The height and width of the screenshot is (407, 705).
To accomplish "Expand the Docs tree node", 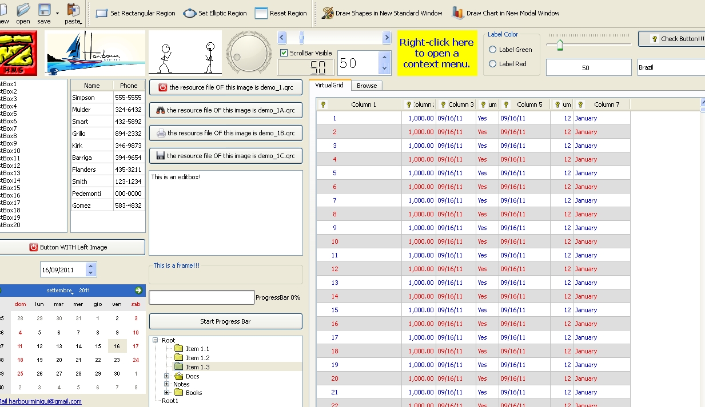I will 167,376.
